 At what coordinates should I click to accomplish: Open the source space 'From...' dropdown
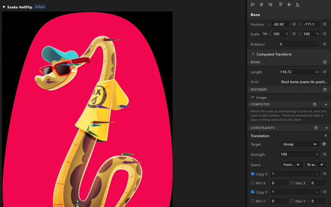click(292, 165)
